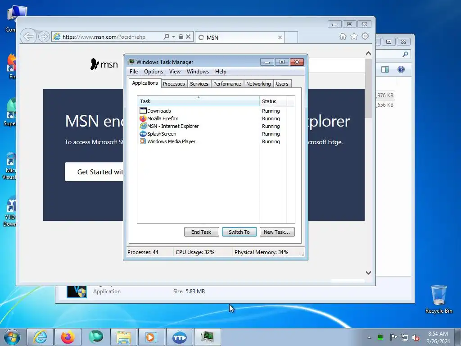Click the IE vertical scrollbar thumb
Viewport: 461px width, 346px height.
point(368,88)
